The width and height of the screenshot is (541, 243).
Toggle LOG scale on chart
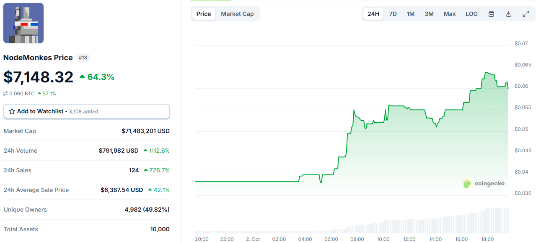pos(471,14)
